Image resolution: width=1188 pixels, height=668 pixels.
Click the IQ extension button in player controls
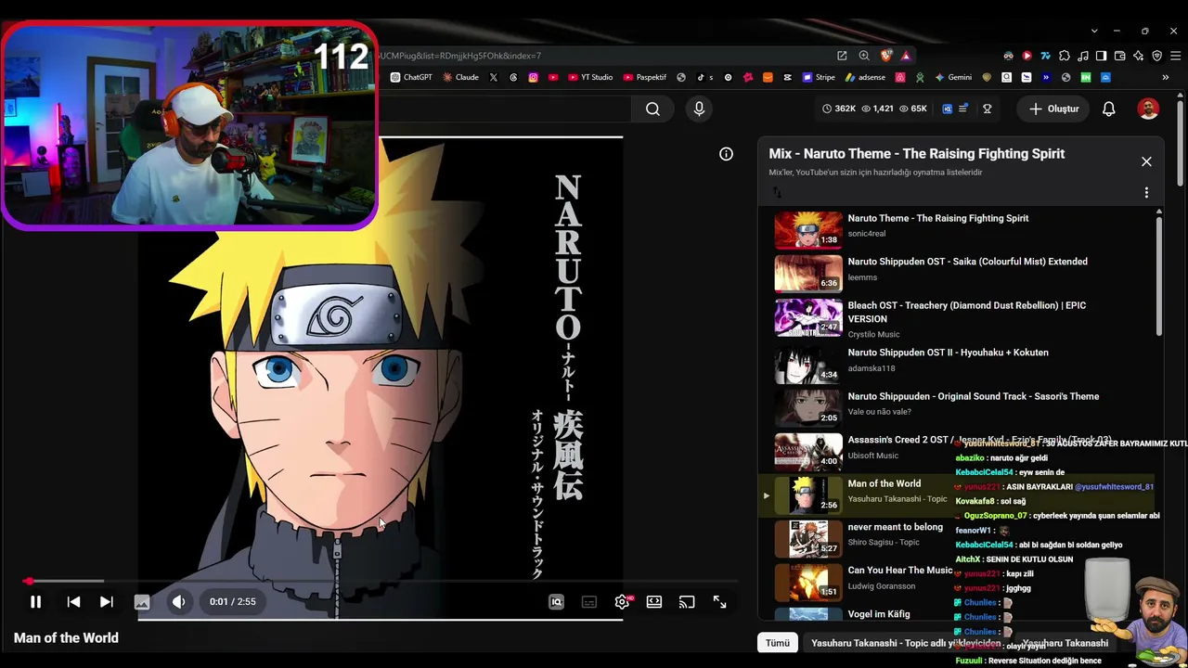pos(557,602)
